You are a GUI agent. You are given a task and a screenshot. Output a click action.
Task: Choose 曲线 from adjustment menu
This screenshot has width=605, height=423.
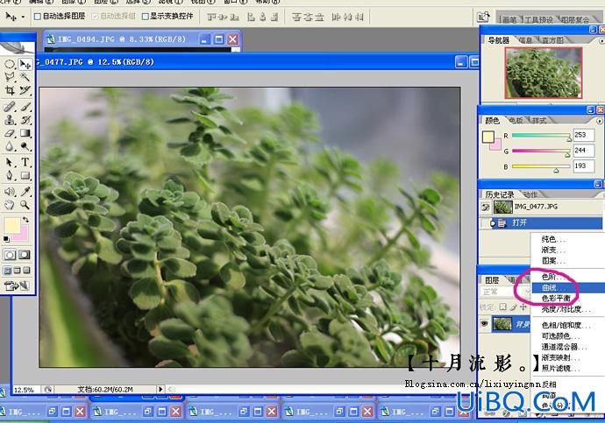568,287
